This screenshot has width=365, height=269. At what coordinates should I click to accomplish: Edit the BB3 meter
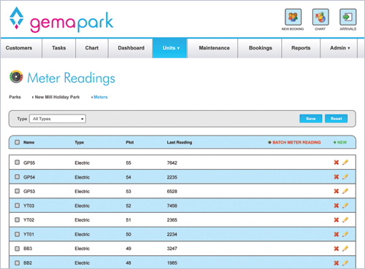tap(345, 249)
